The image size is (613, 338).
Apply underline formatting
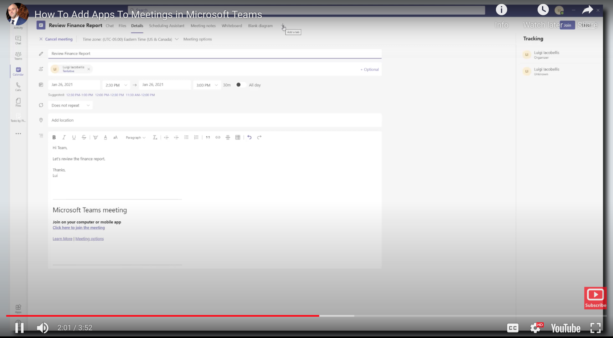[74, 137]
